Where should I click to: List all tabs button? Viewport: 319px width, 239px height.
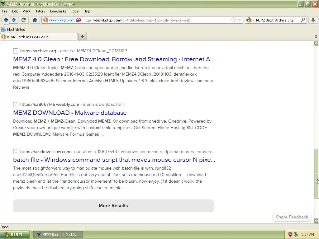tap(316, 37)
